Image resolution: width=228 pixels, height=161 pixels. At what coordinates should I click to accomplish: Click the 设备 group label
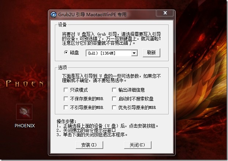point(62,25)
